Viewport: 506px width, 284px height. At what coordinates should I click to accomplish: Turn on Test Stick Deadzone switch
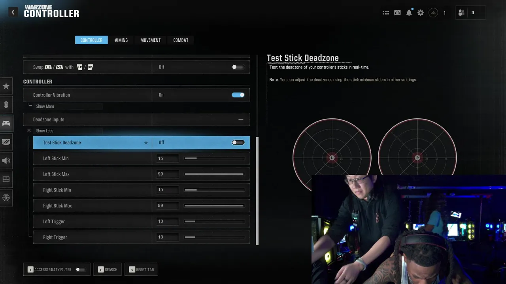(238, 142)
